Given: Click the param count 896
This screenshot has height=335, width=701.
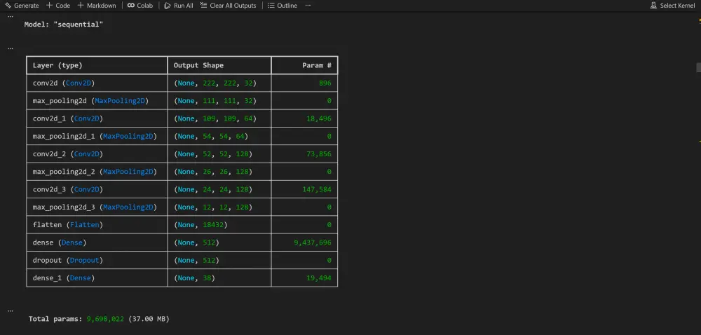Looking at the screenshot, I should point(325,83).
